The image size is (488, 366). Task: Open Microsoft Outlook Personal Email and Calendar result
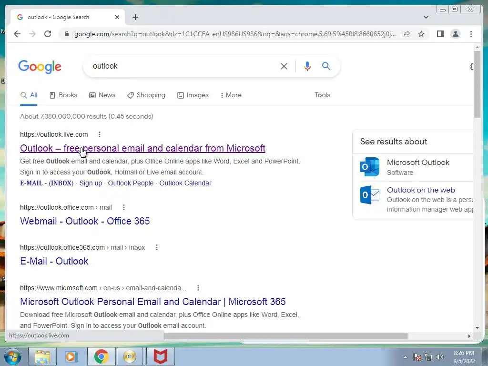(x=153, y=302)
